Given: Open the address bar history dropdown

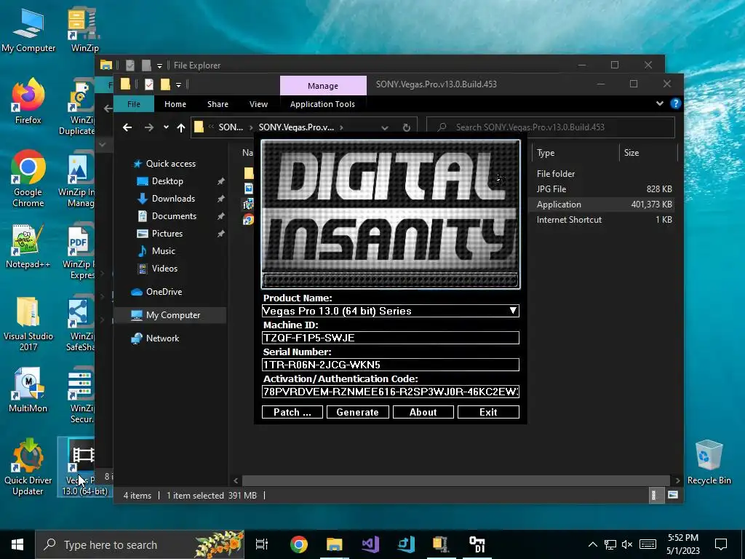Looking at the screenshot, I should 385,127.
